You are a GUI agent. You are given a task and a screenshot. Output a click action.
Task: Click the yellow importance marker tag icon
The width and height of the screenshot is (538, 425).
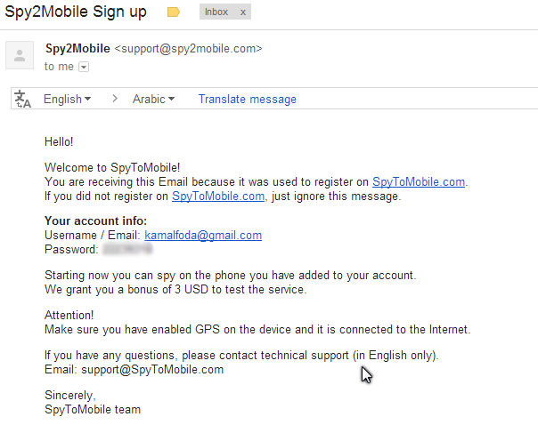pos(174,12)
